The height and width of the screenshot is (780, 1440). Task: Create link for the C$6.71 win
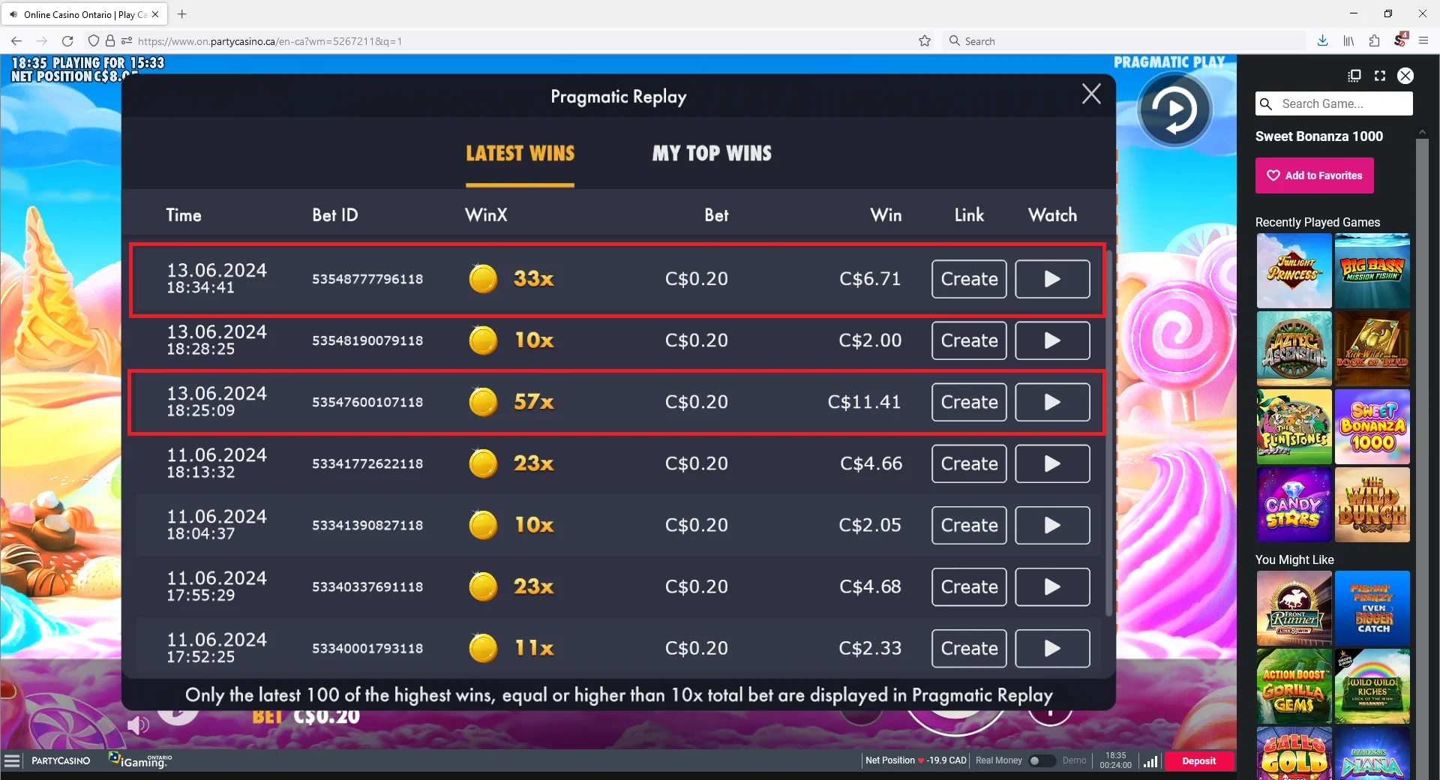point(969,279)
